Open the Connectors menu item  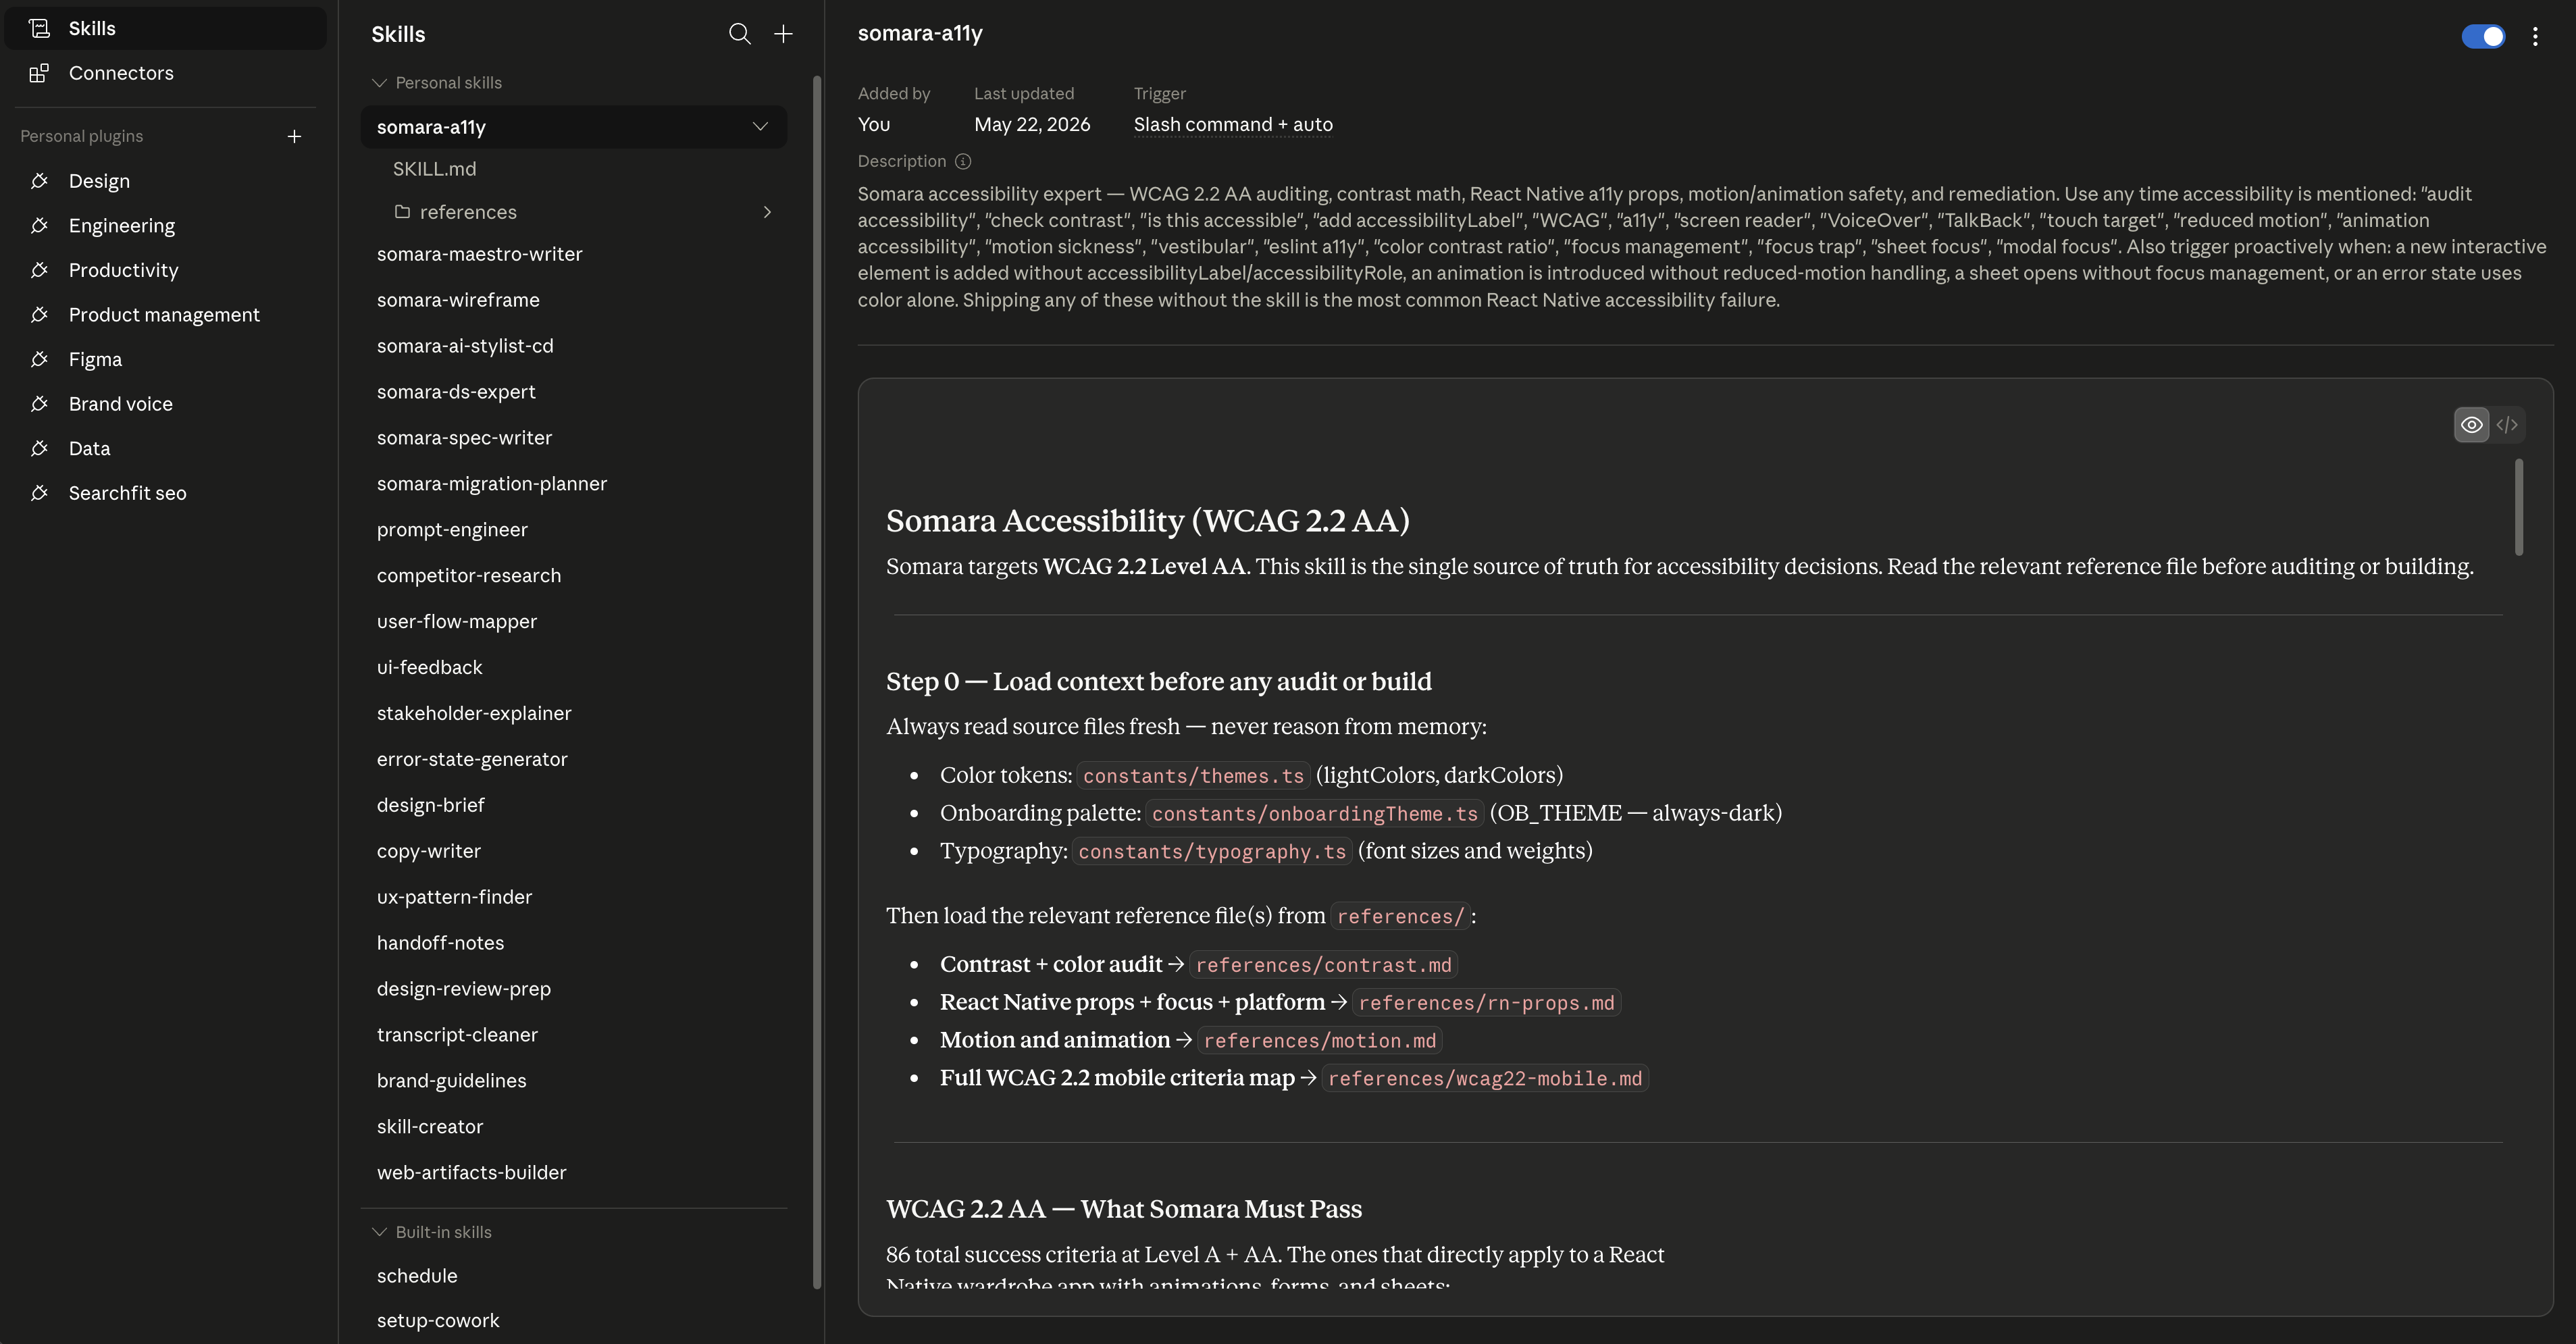coord(166,73)
